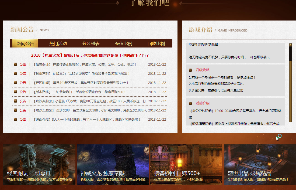Click the 盛世出品 必属精品 banner
Image resolution: width=296 pixels, height=190 pixels.
(259, 165)
